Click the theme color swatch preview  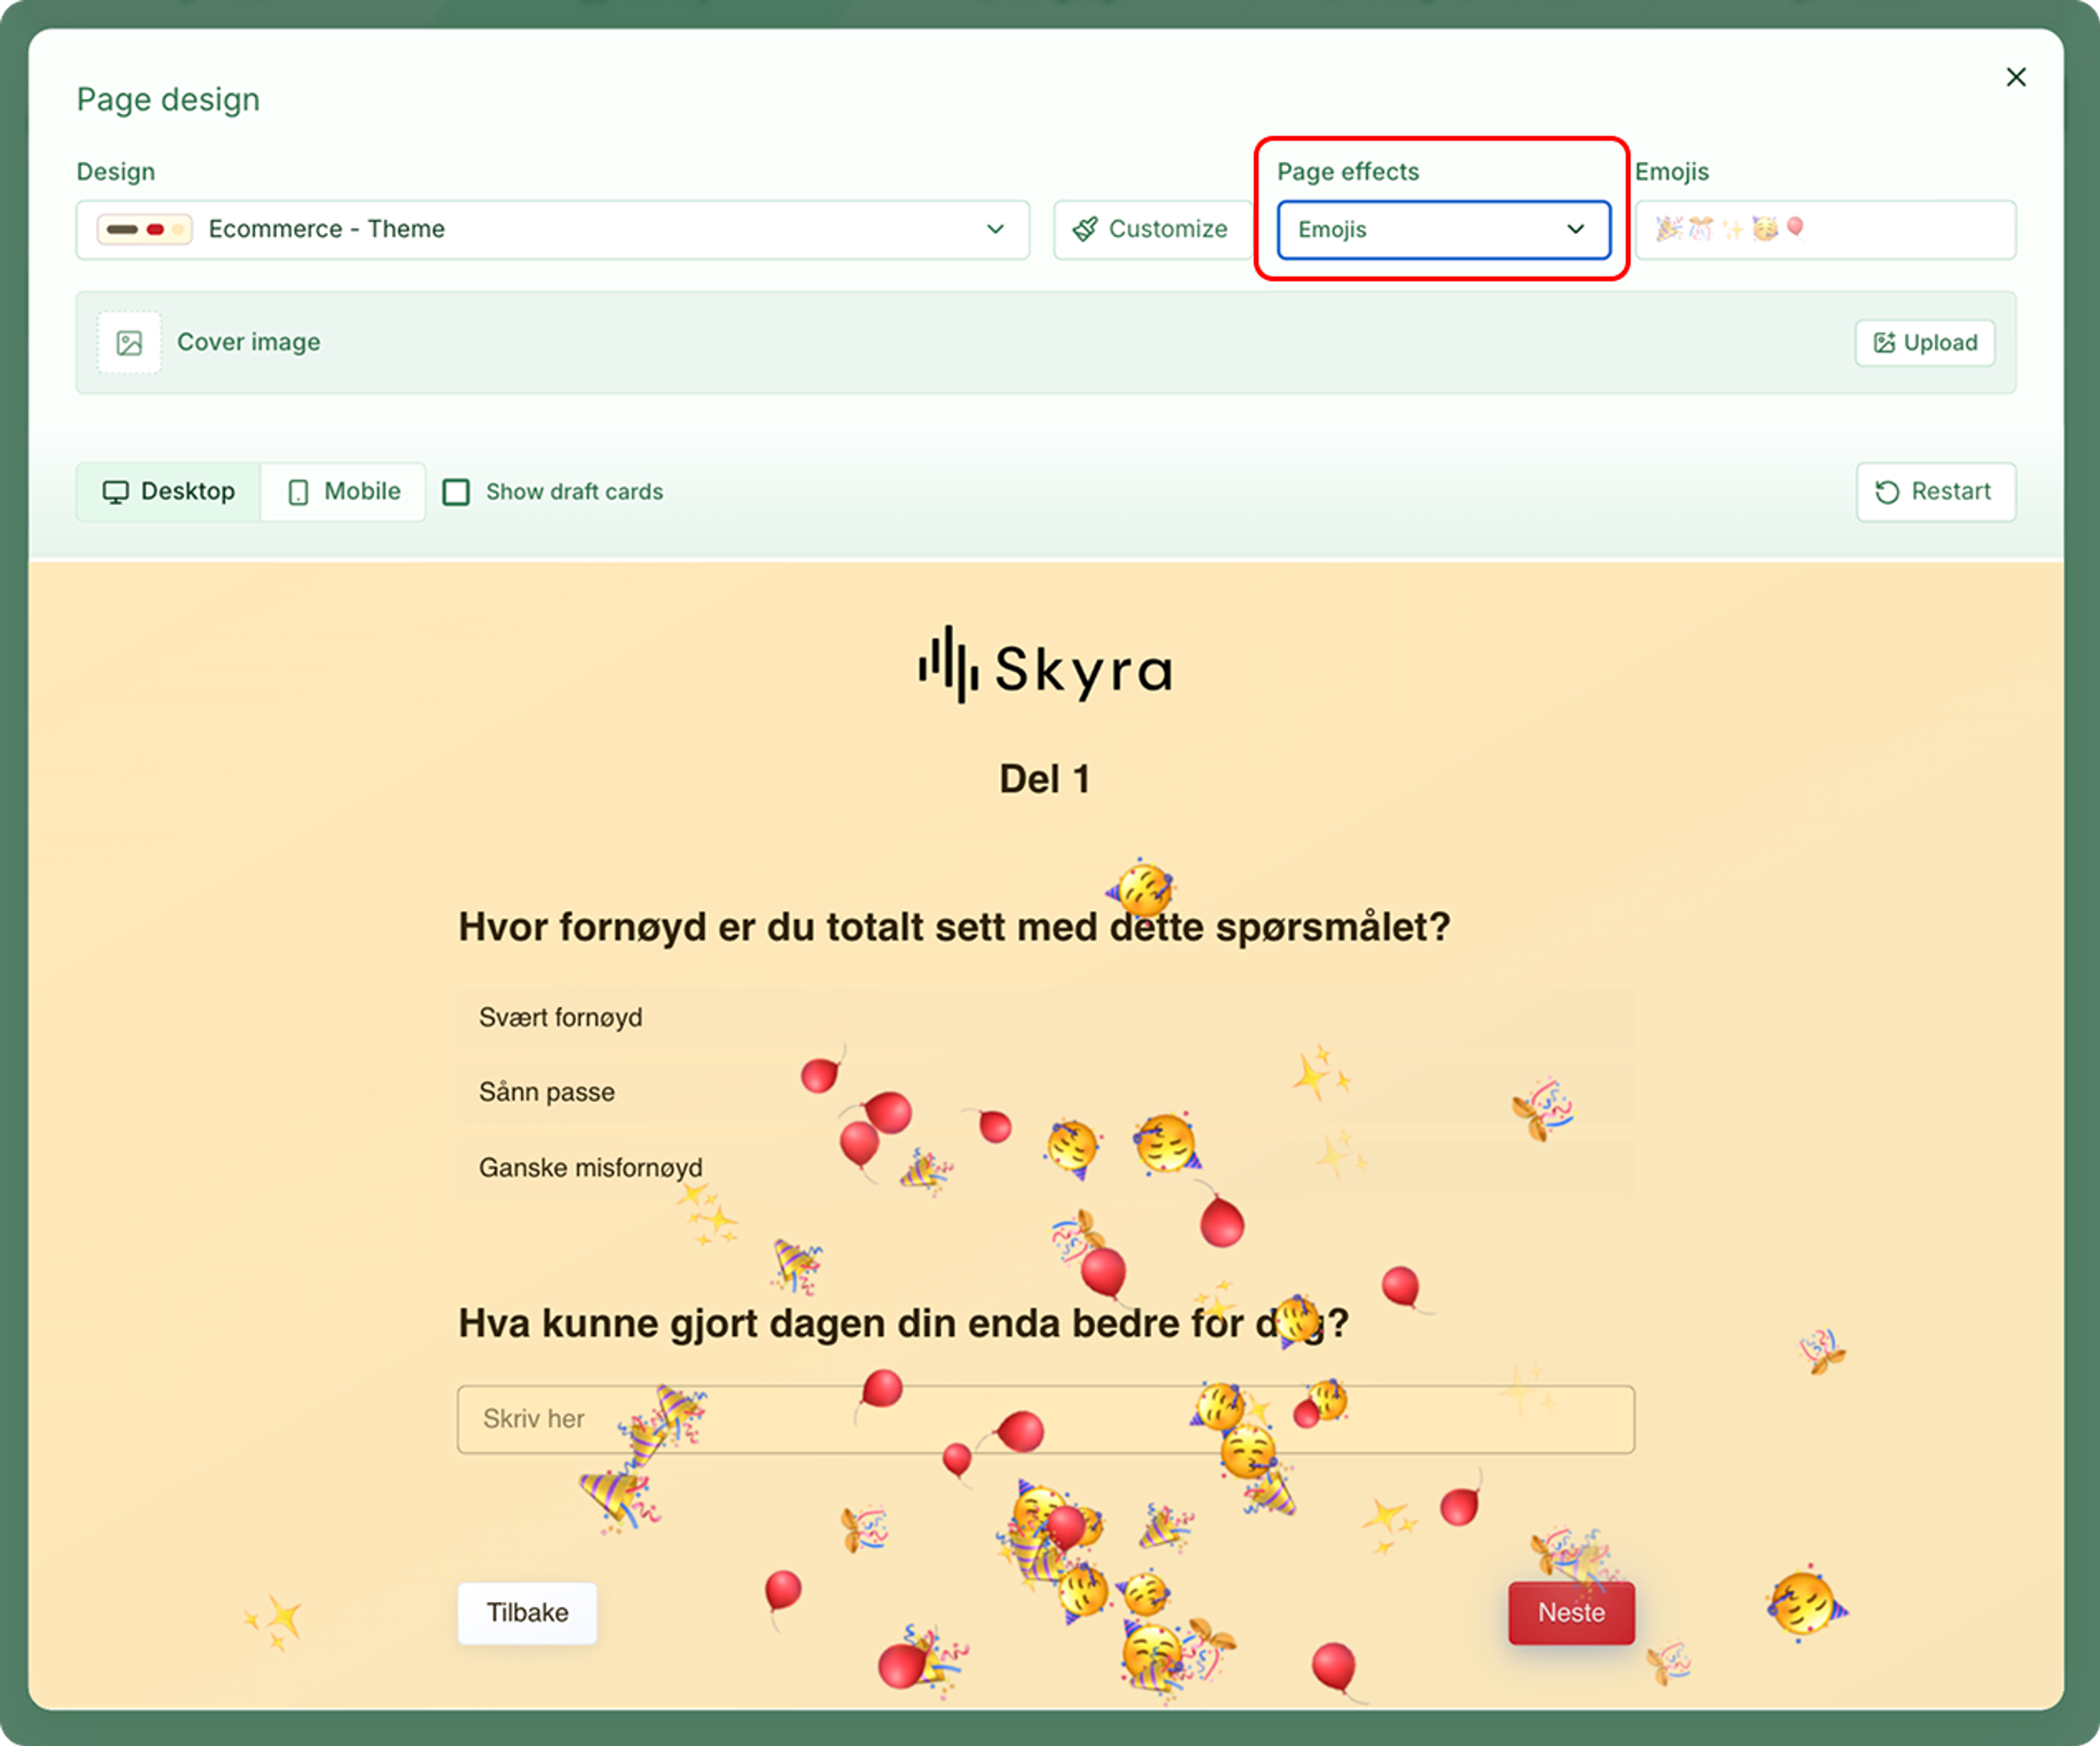tap(144, 229)
